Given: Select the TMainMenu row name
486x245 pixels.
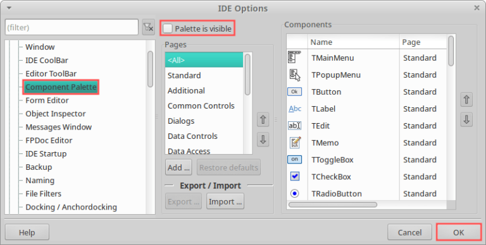Looking at the screenshot, I should tap(333, 58).
